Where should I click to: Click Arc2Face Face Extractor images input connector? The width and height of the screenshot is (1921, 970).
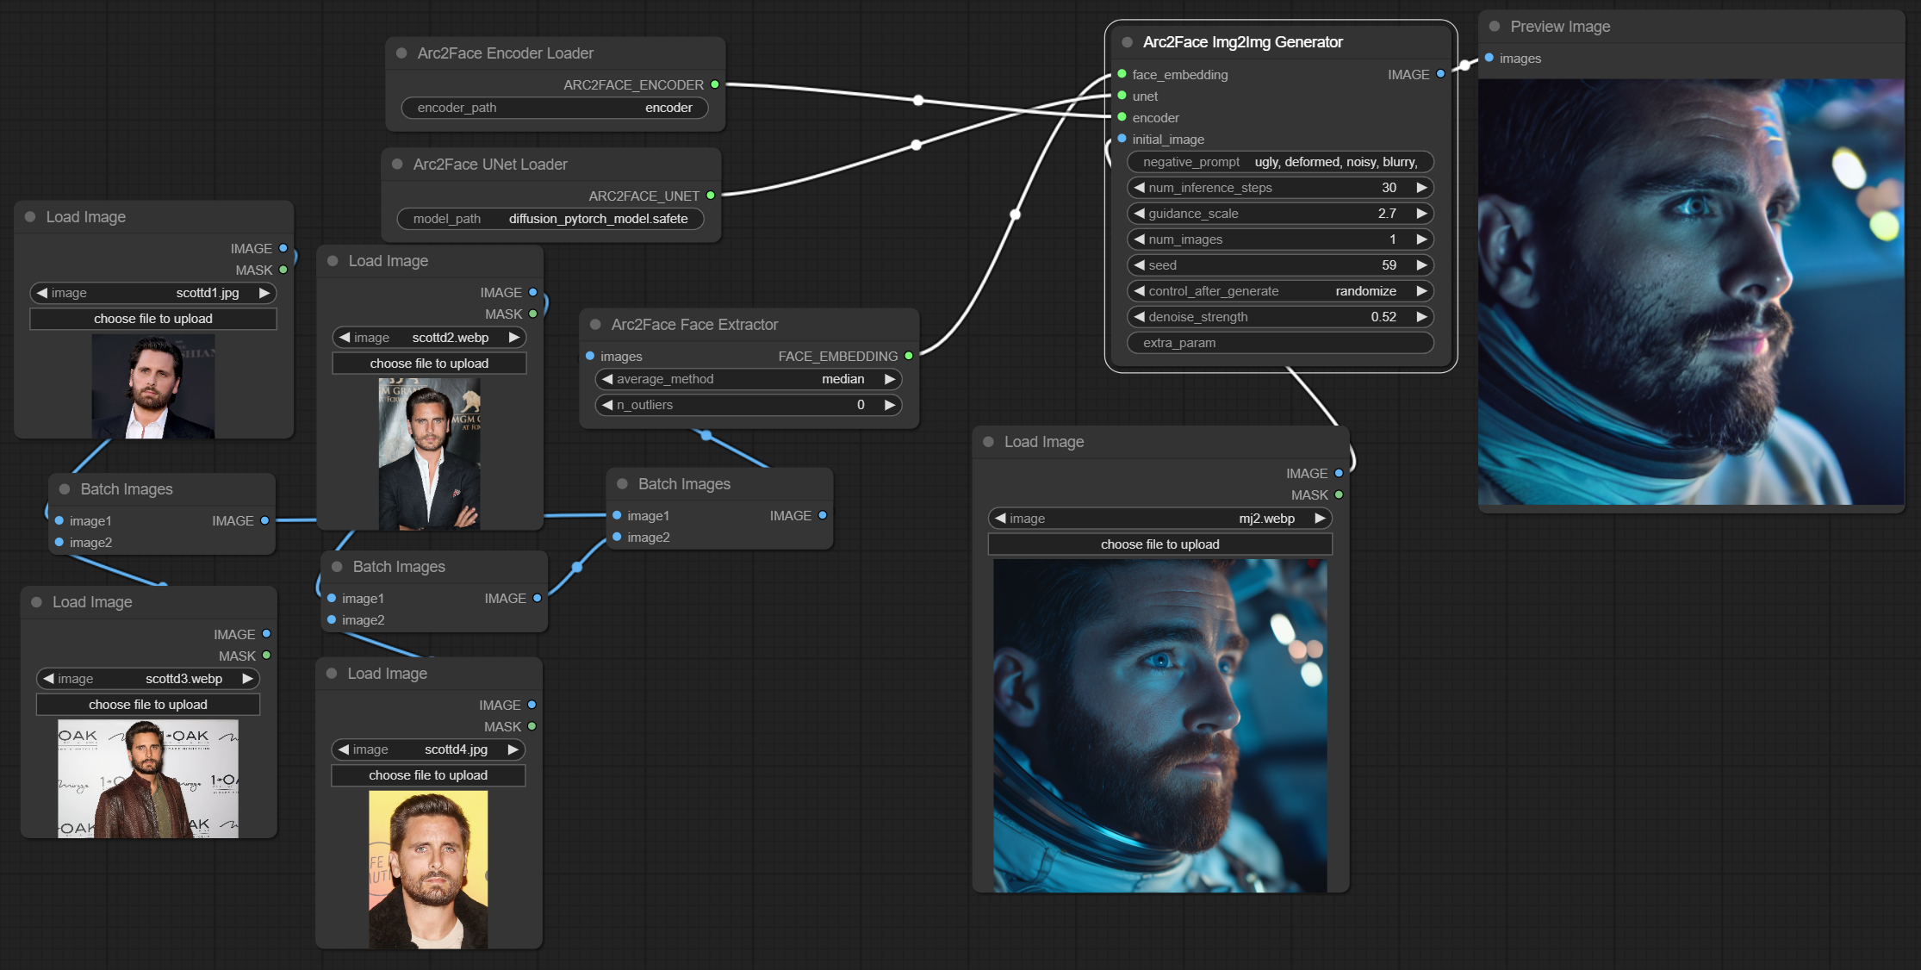pos(590,356)
